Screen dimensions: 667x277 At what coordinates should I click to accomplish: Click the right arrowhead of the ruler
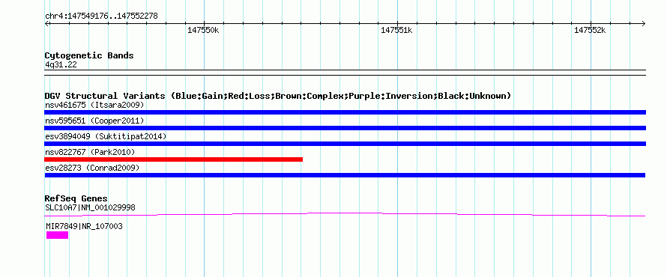tap(643, 24)
